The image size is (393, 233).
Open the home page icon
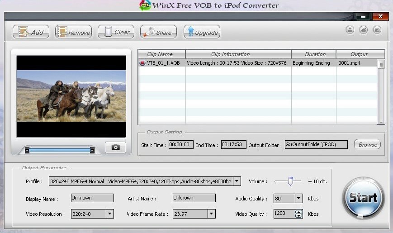point(364,30)
